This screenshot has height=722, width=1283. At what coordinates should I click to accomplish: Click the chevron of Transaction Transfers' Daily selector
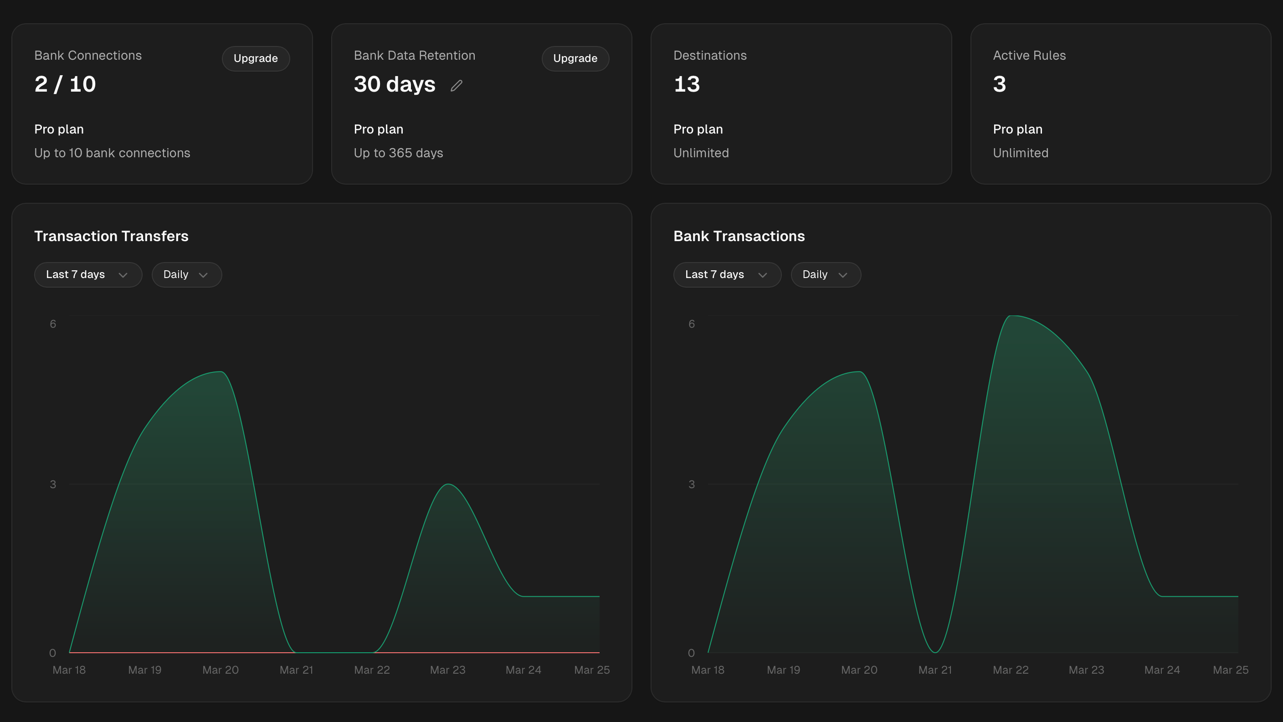[203, 275]
